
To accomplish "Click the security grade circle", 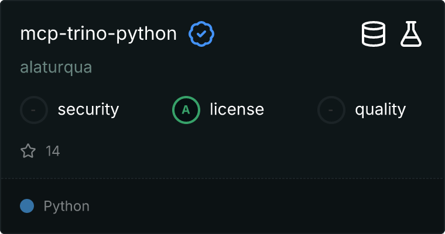I will point(34,109).
